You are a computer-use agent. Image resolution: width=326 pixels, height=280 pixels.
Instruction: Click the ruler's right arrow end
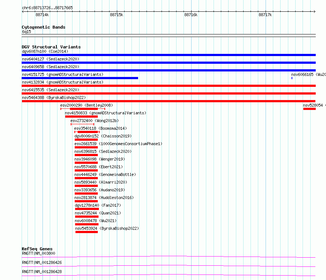(315, 11)
